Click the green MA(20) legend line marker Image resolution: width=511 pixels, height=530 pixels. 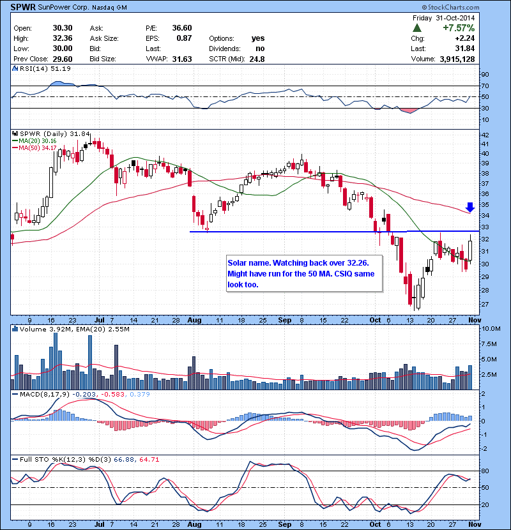15,141
